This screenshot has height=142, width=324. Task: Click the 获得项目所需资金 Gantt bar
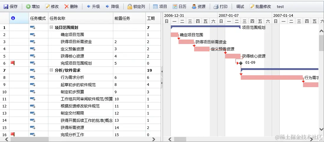click(186, 42)
